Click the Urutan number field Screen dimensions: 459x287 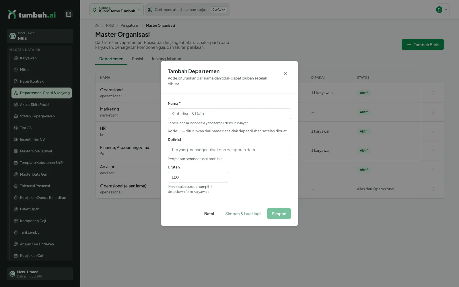(198, 177)
